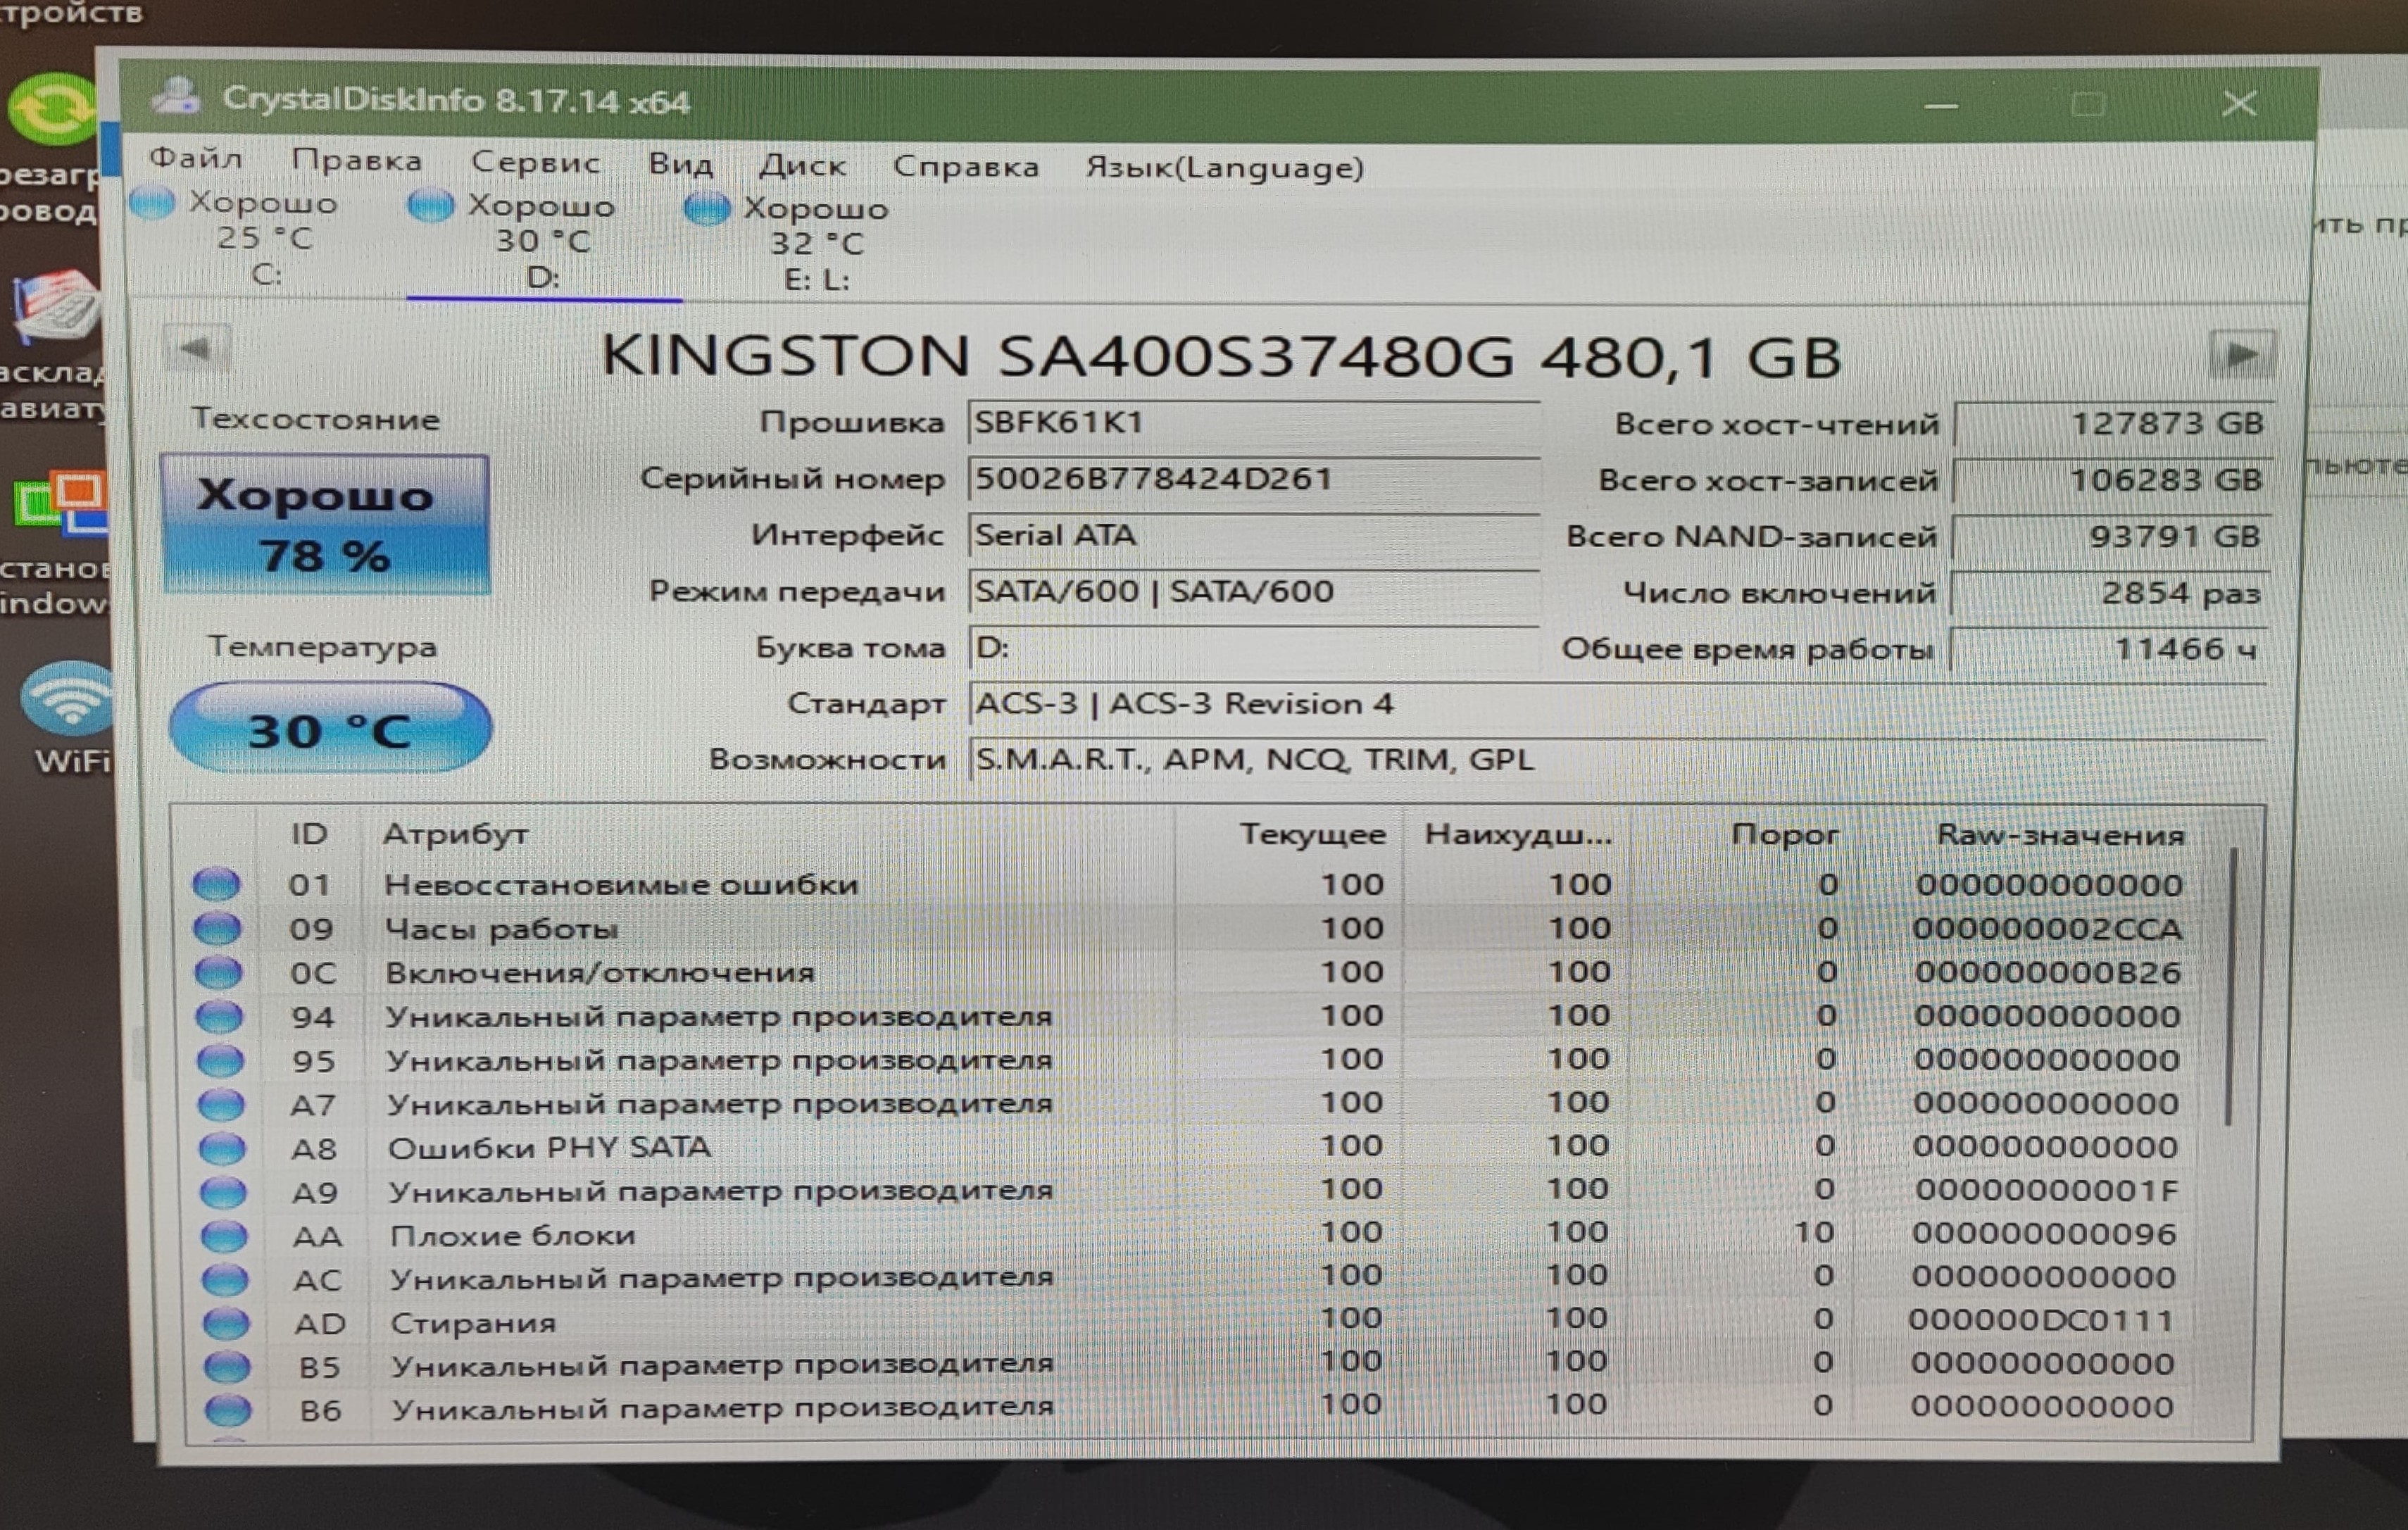Open the Вид menu
The height and width of the screenshot is (1530, 2408).
pos(680,163)
